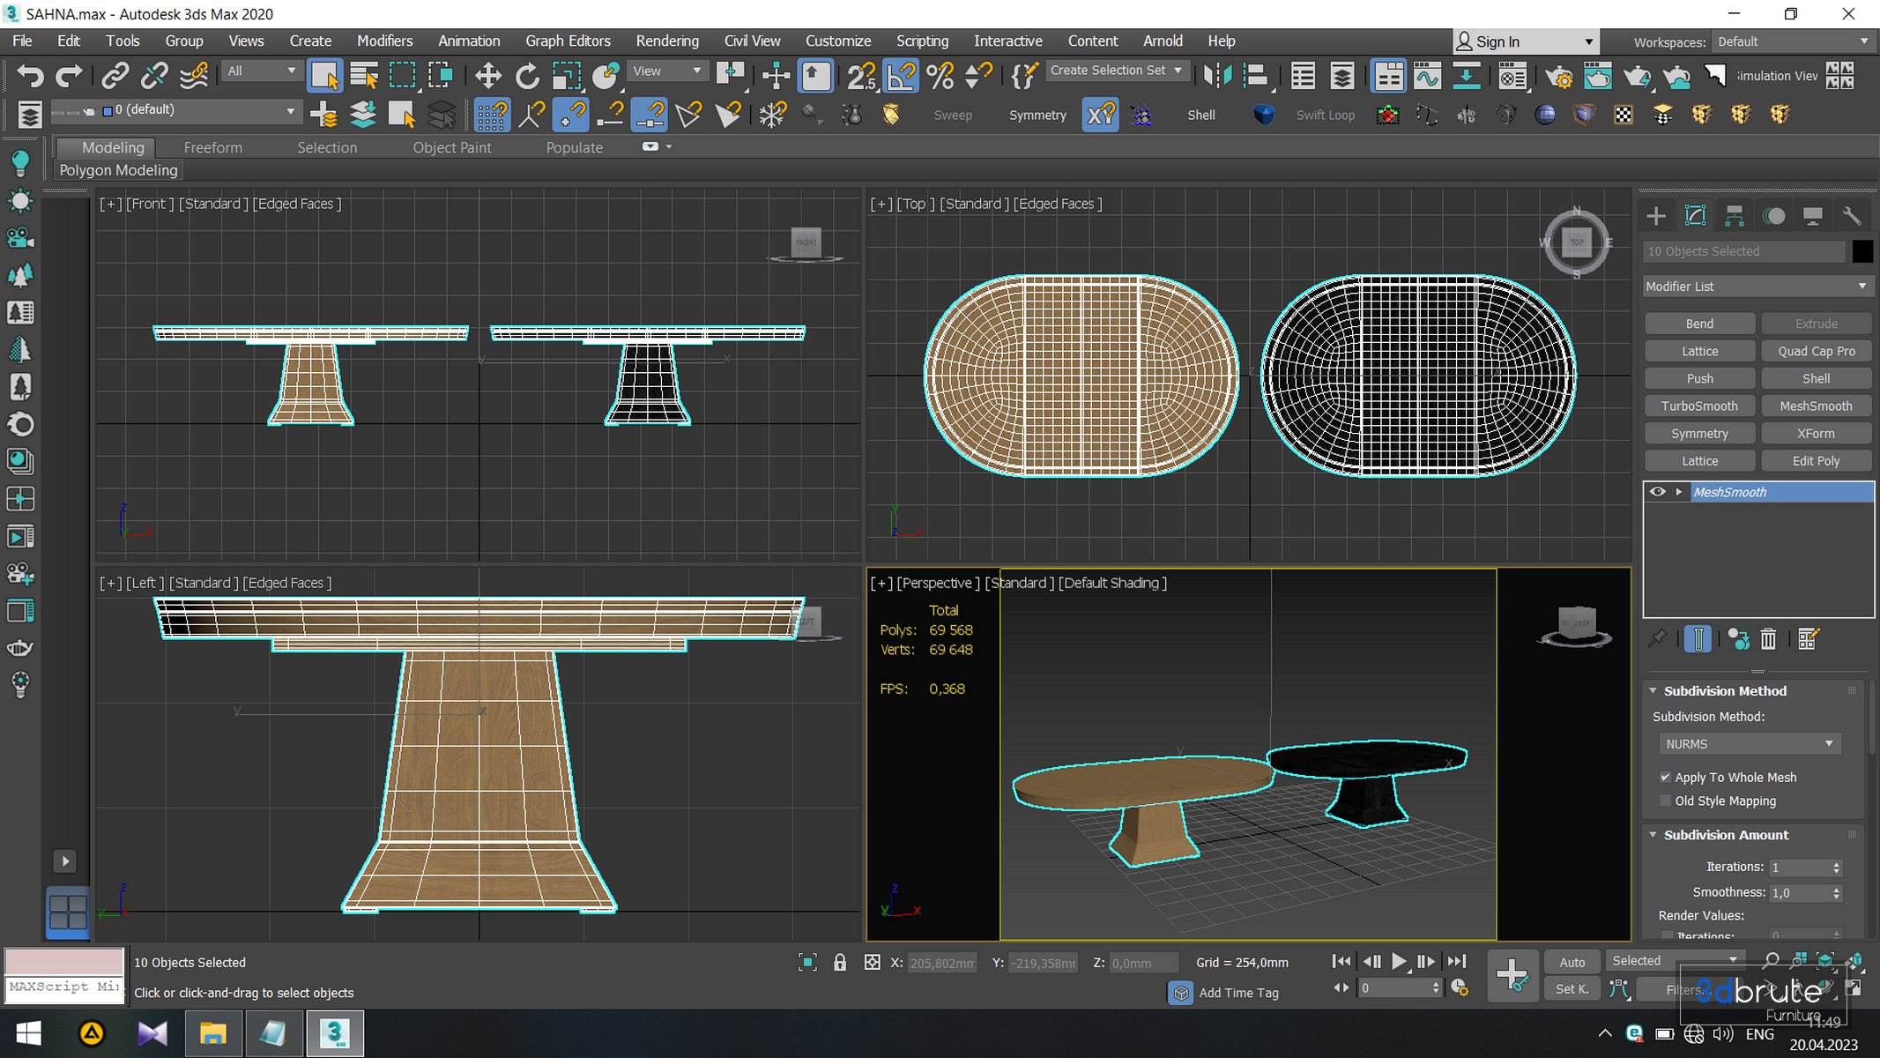1880x1058 pixels.
Task: Add the TurboSmooth modifier button
Action: (1699, 406)
